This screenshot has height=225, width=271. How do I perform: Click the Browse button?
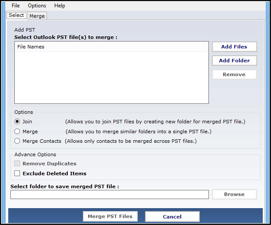pyautogui.click(x=234, y=194)
